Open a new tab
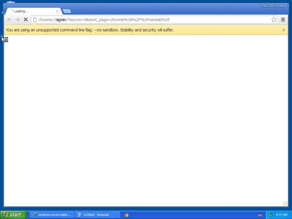This screenshot has height=219, width=292. point(67,11)
